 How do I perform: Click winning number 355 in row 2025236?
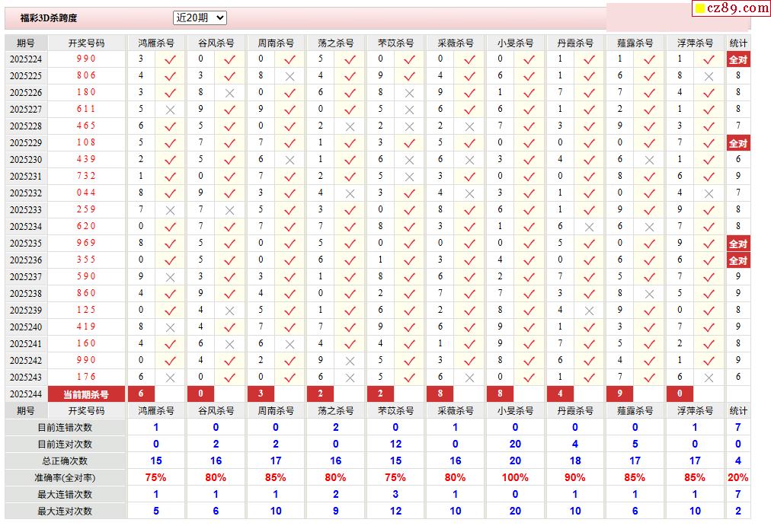click(86, 260)
